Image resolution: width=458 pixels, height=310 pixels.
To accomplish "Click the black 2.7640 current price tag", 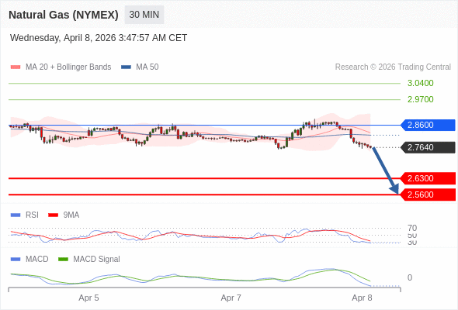I will (428, 147).
